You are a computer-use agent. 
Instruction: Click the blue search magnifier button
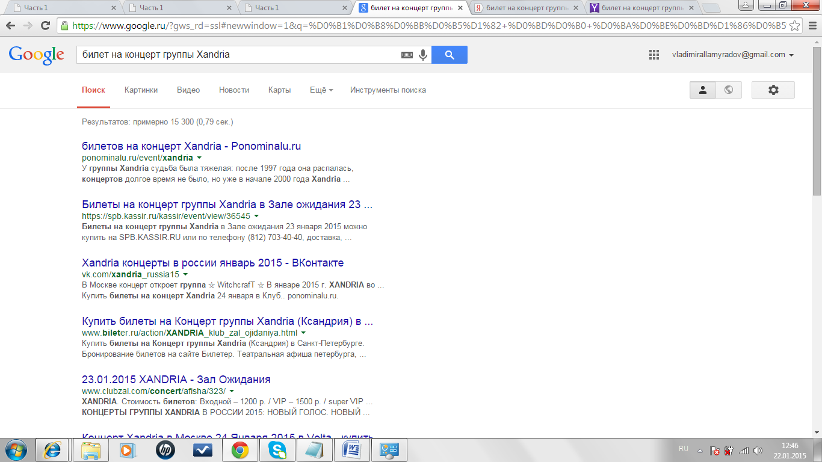click(x=450, y=55)
